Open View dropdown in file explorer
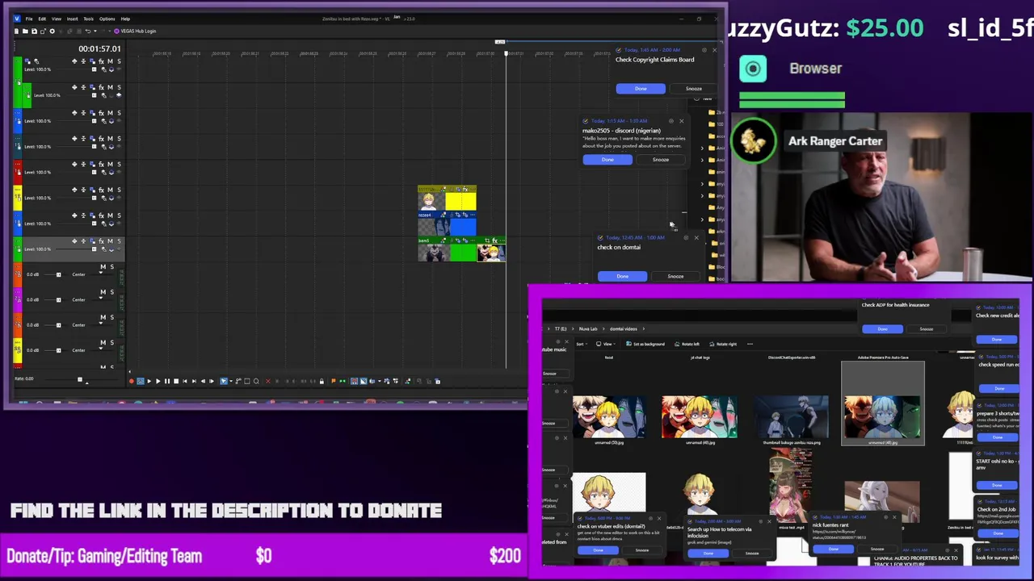 point(606,344)
